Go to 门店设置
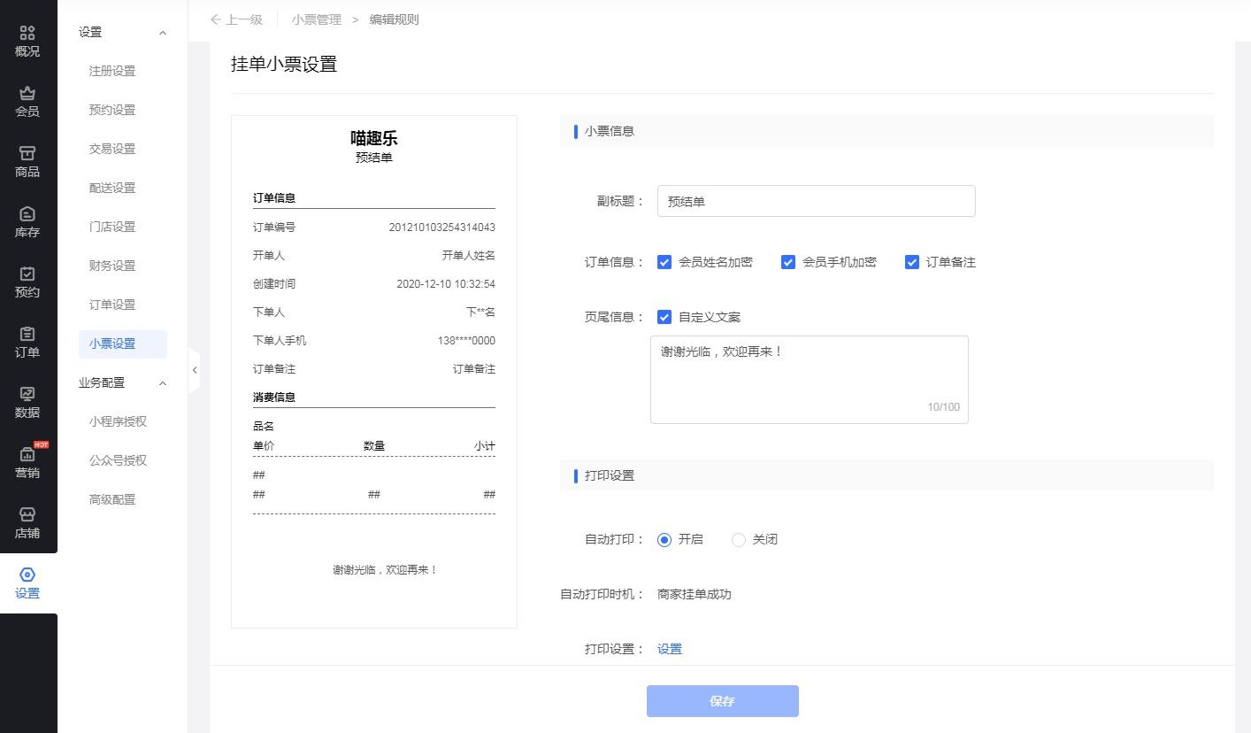The height and width of the screenshot is (733, 1251). 112,227
